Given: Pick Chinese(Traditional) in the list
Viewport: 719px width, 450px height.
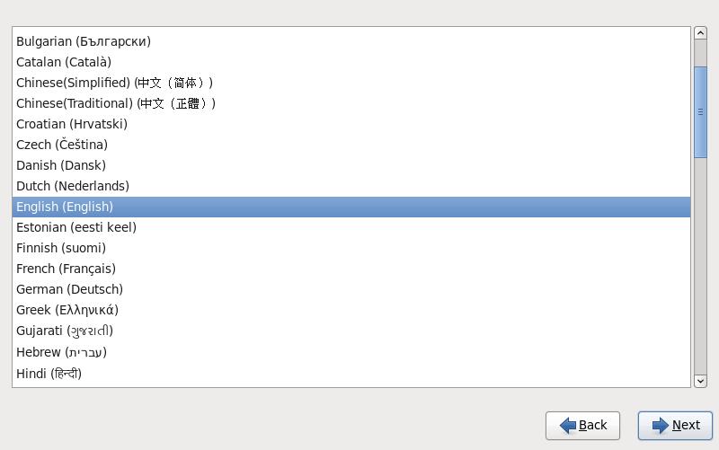Looking at the screenshot, I should click(x=116, y=103).
